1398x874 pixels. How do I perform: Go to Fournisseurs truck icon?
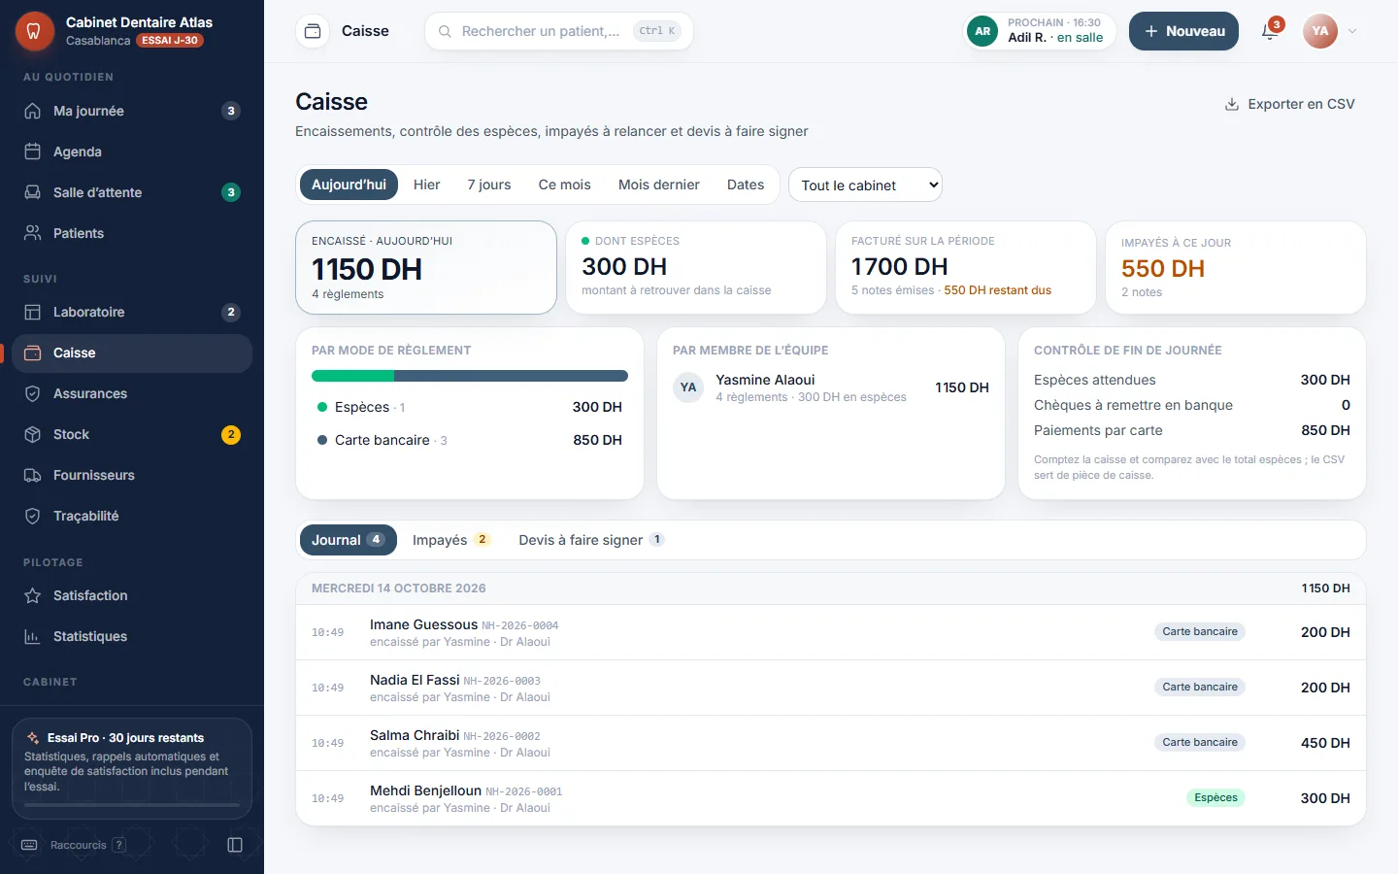[x=33, y=475]
